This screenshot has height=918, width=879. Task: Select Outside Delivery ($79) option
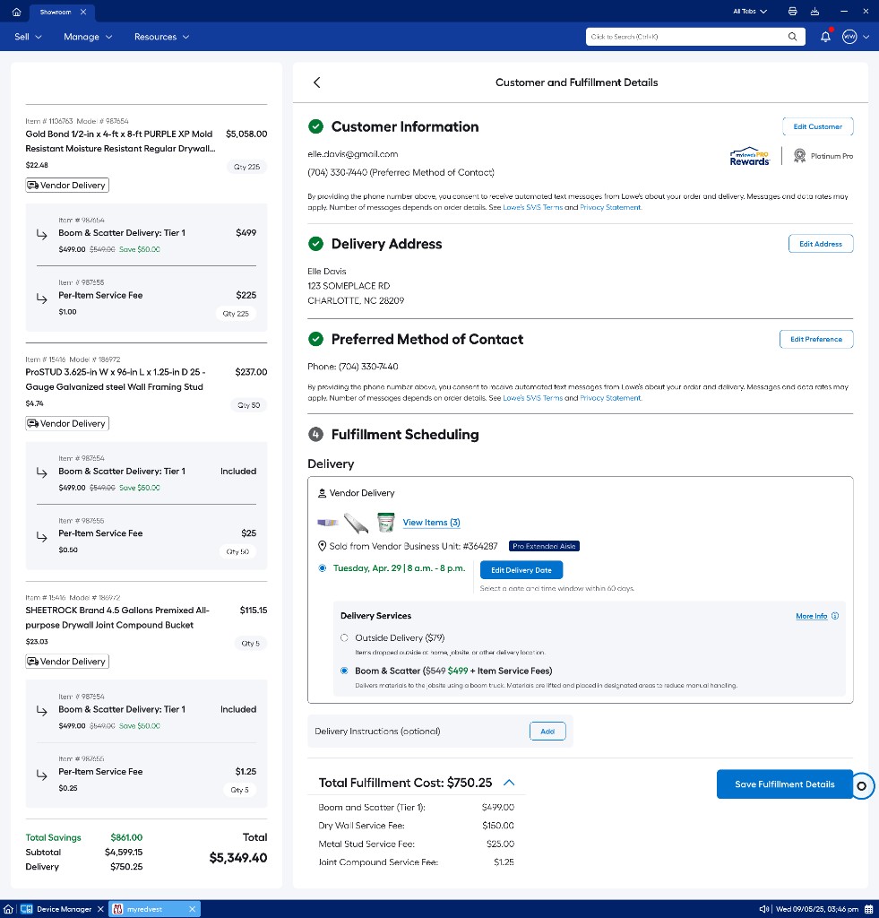pyautogui.click(x=344, y=638)
